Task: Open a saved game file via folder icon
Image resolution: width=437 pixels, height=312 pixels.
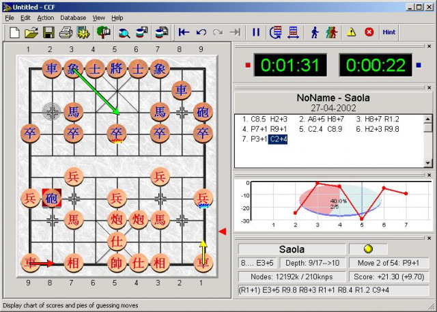Action: [31, 32]
